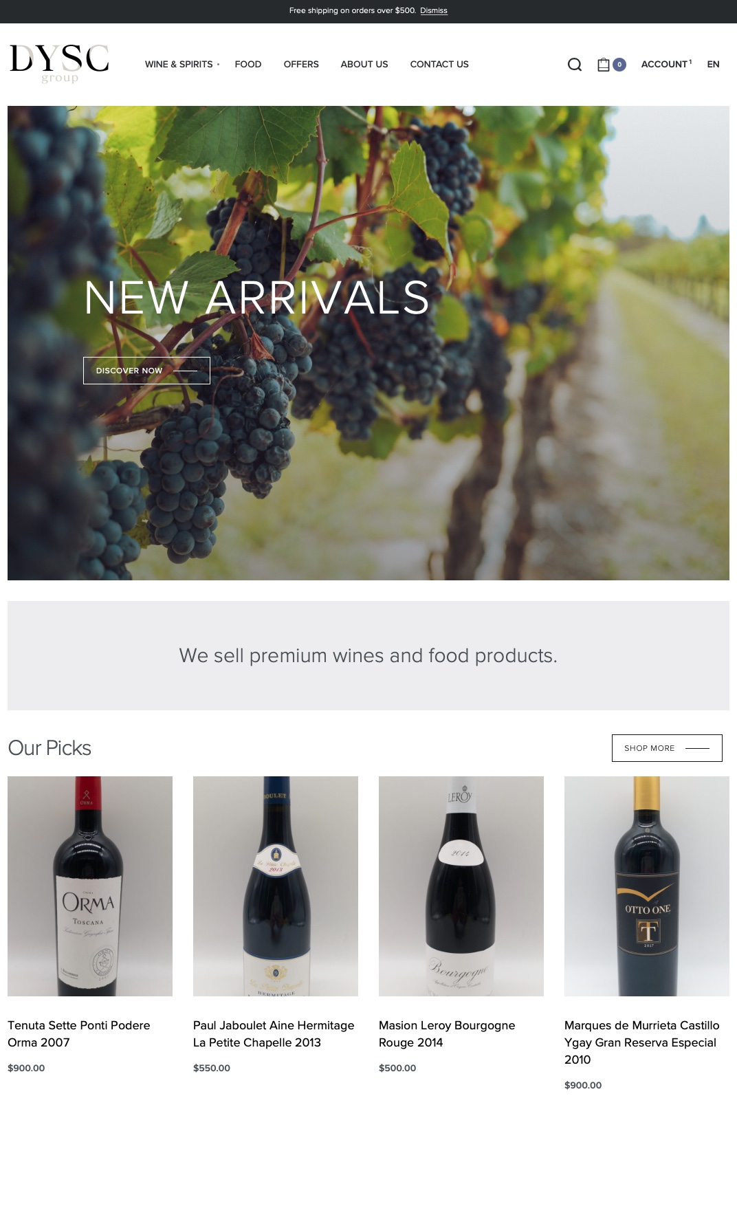Dismiss the free shipping notice
Image resolution: width=737 pixels, height=1226 pixels.
434,11
